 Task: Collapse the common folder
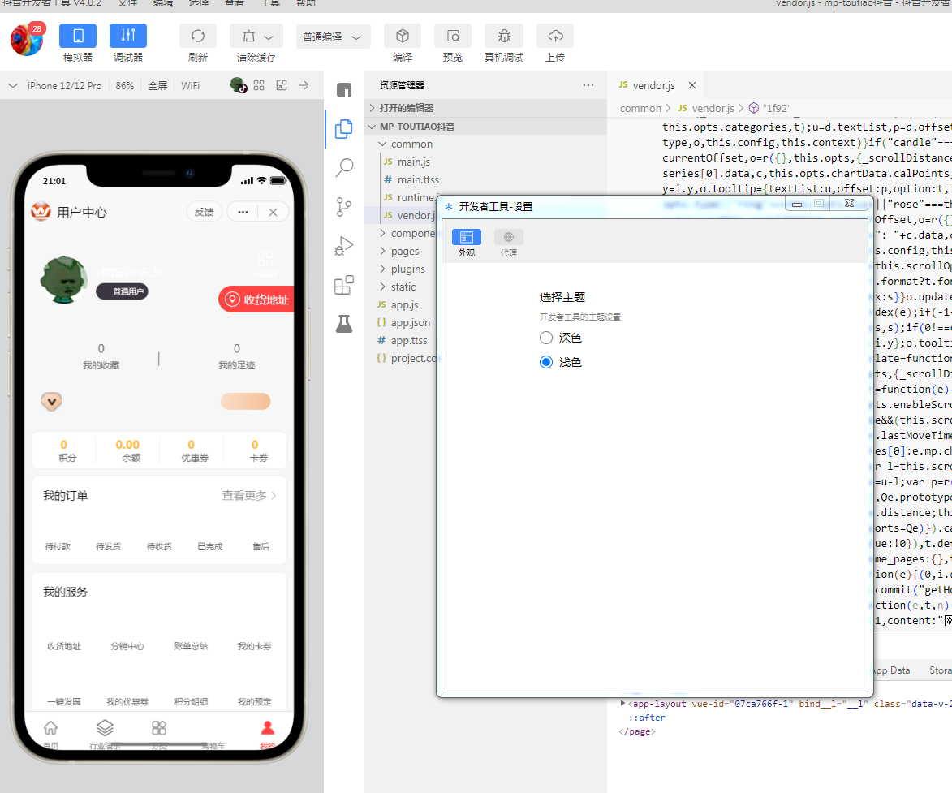coord(411,144)
